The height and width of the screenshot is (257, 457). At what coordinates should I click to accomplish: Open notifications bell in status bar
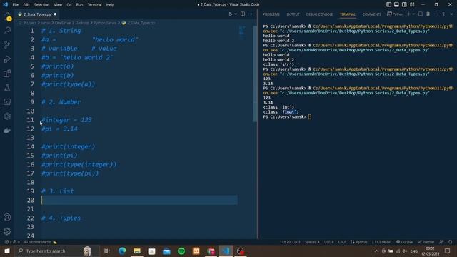[451, 242]
